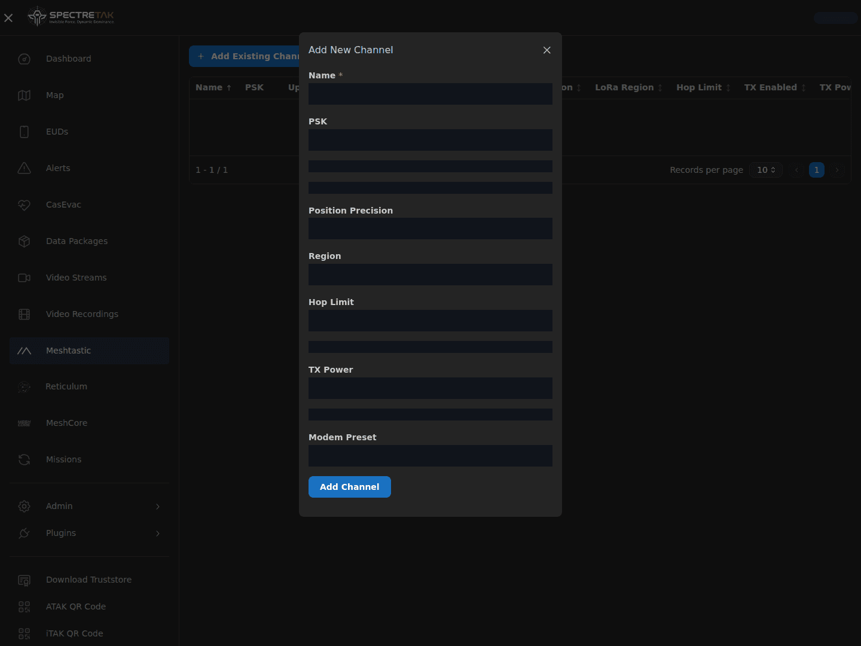Go to next page with the right chevron
The width and height of the screenshot is (861, 646).
pyautogui.click(x=837, y=170)
